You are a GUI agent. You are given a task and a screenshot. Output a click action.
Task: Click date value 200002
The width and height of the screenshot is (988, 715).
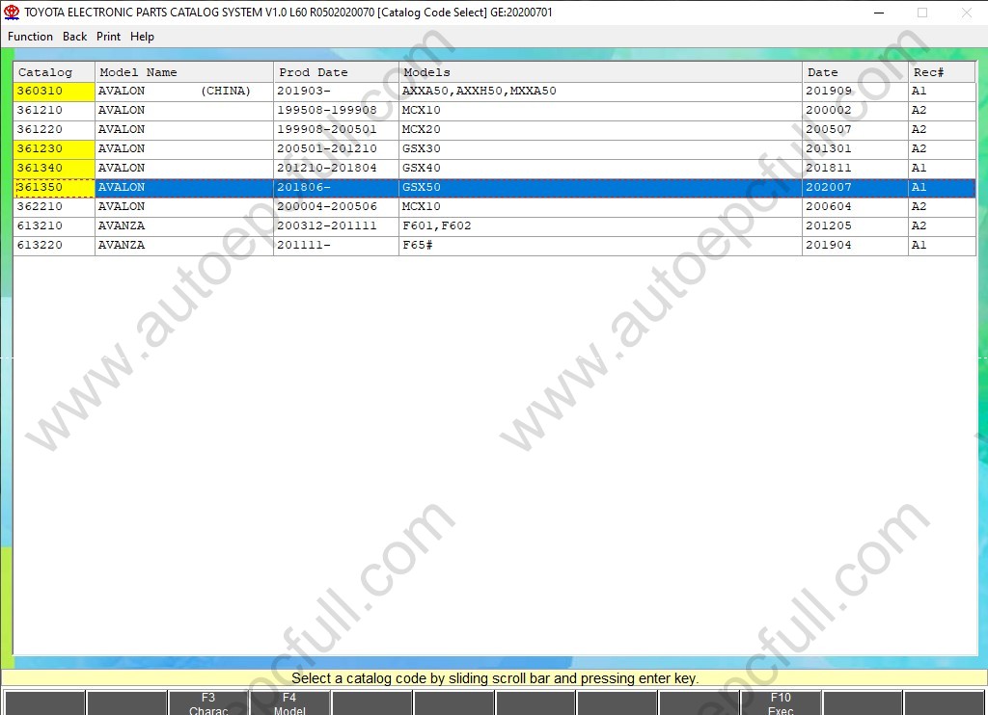coord(855,111)
